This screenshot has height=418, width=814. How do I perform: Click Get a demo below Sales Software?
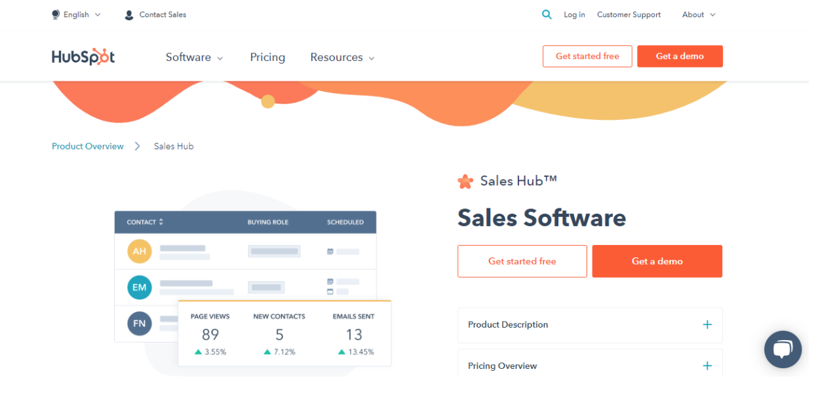657,261
